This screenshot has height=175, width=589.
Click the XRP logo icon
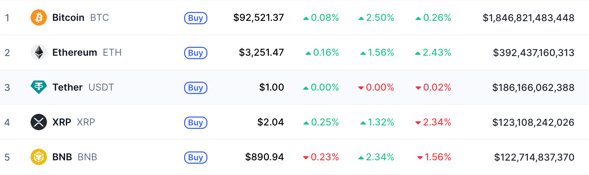(x=39, y=122)
